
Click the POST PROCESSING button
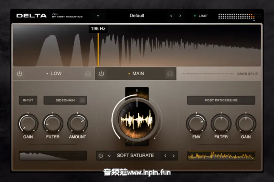[x=221, y=100]
